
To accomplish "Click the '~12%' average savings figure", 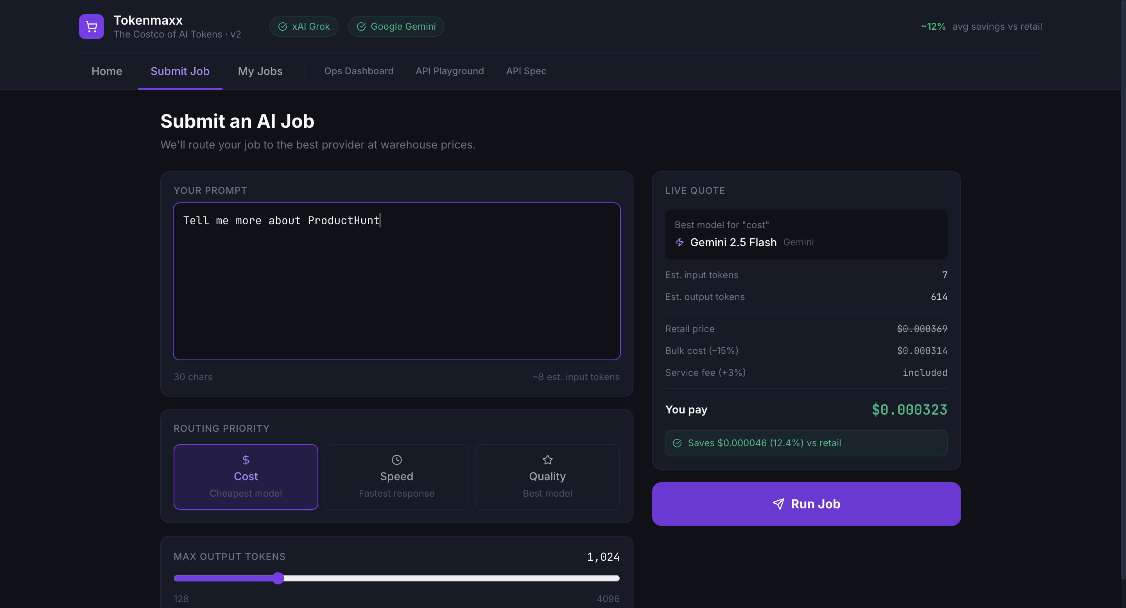I will point(933,27).
